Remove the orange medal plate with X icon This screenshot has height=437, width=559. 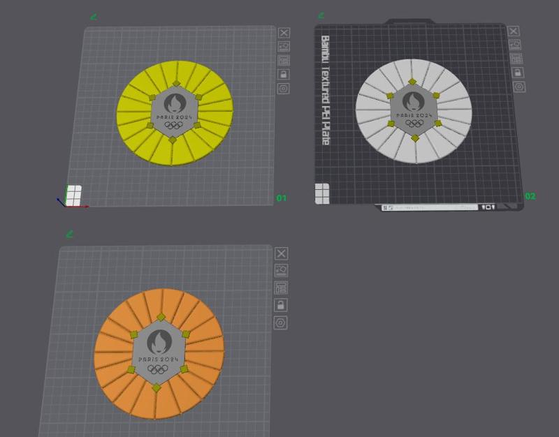click(282, 253)
